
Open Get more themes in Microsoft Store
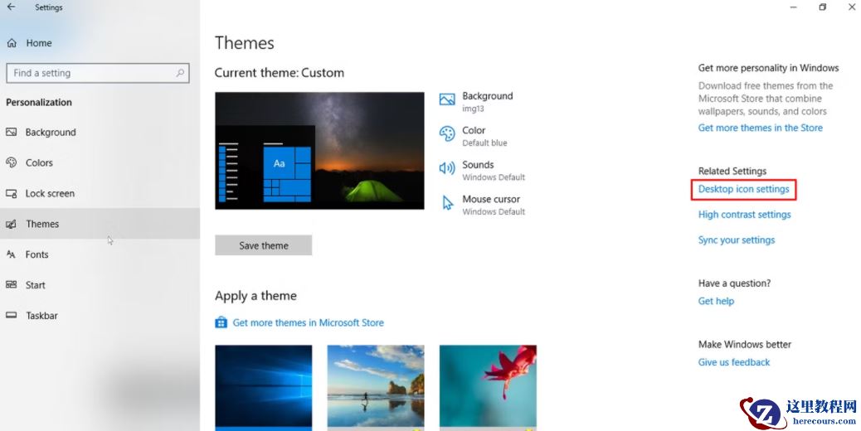pyautogui.click(x=308, y=322)
